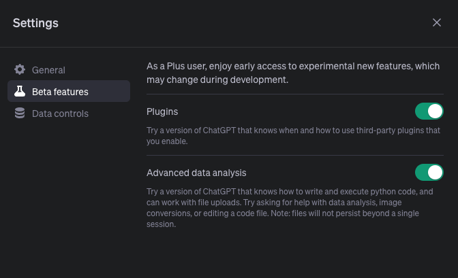Disable the Plugins toggle switch
Image resolution: width=458 pixels, height=278 pixels.
429,111
